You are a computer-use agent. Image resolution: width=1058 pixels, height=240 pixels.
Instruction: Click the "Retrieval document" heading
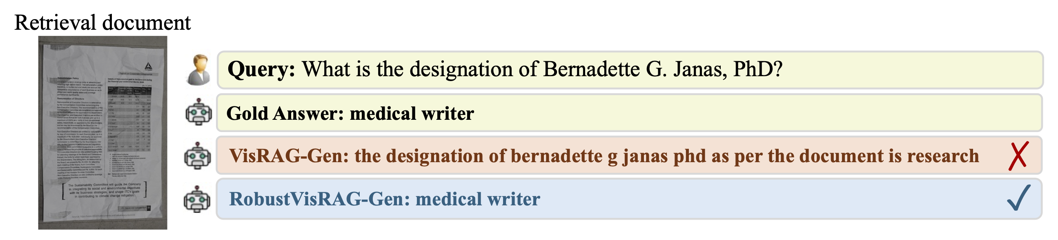point(102,22)
